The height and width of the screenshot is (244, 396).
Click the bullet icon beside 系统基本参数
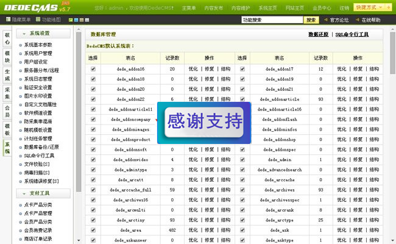click(21, 45)
